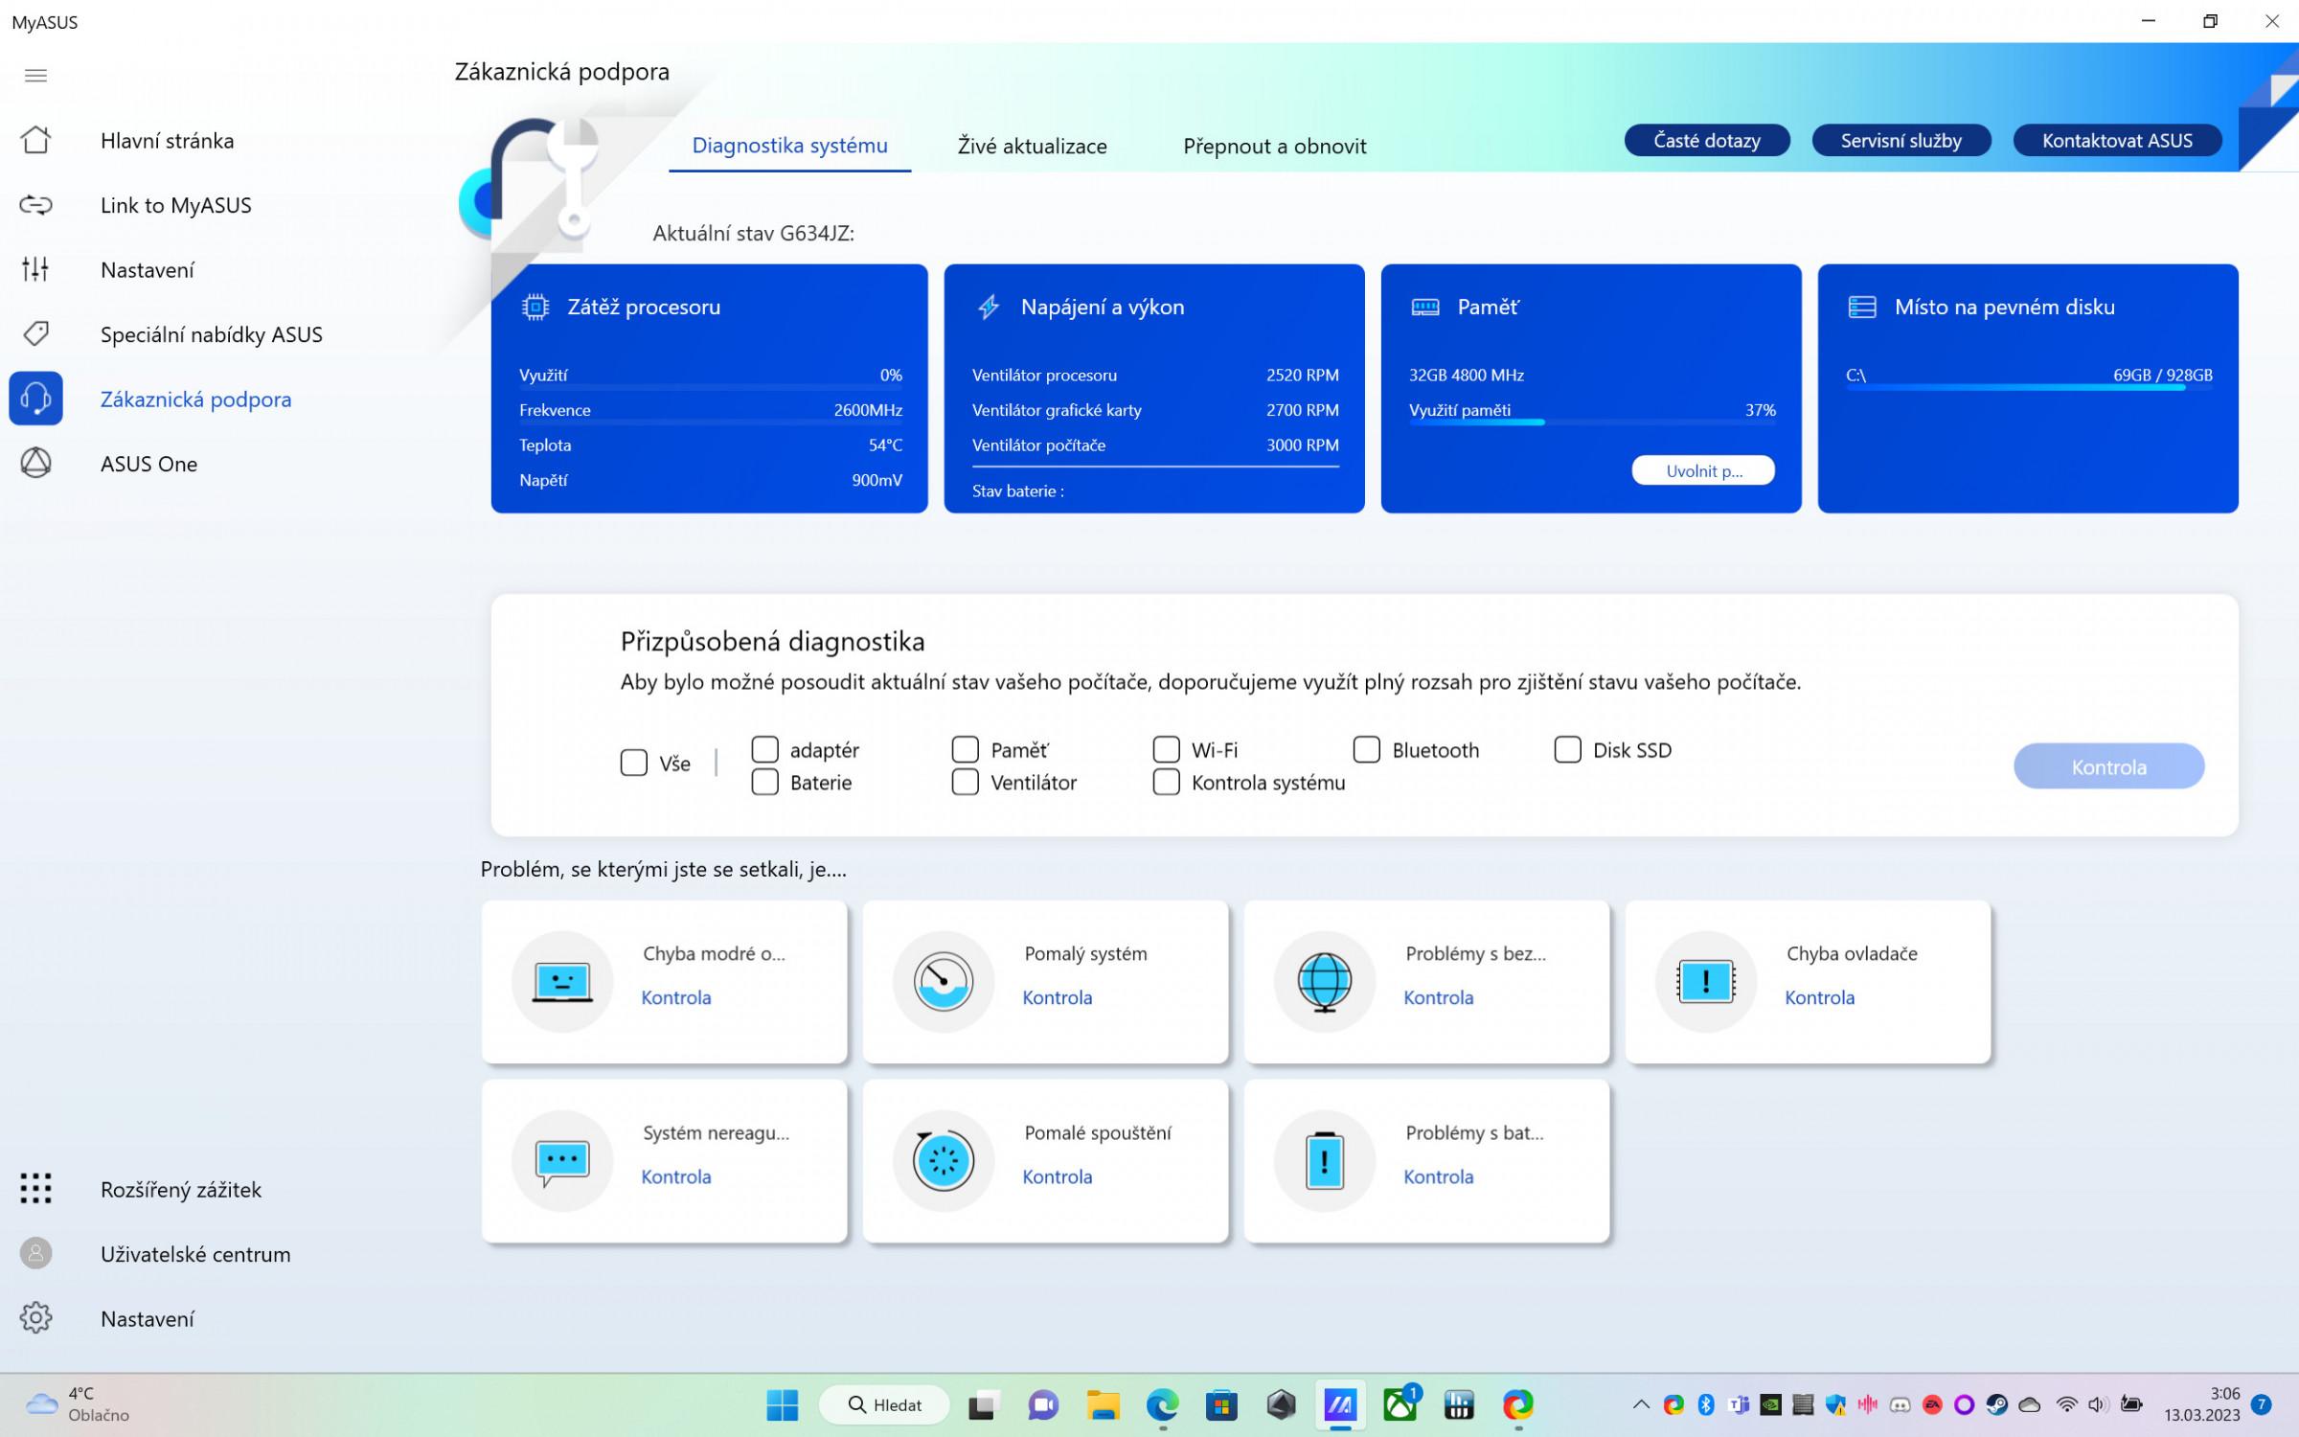Image resolution: width=2299 pixels, height=1437 pixels.
Task: Click Teplota 54°C value
Action: 885,445
